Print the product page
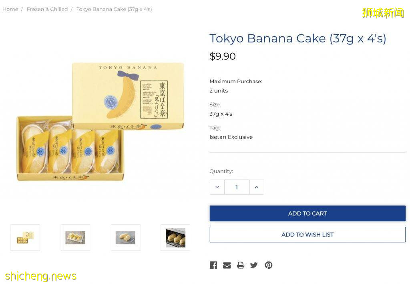Image resolution: width=410 pixels, height=284 pixels. coord(240,265)
